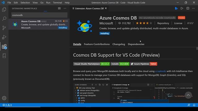The width and height of the screenshot is (198, 111).
Task: Switch to the Details tab
Action: pos(77,44)
